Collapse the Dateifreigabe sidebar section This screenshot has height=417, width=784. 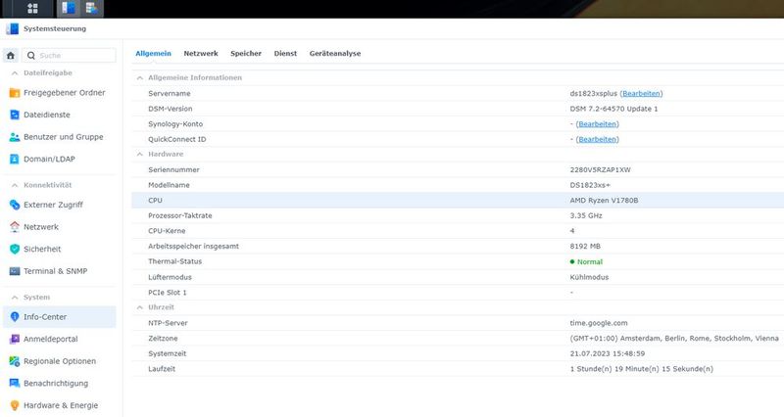point(15,73)
